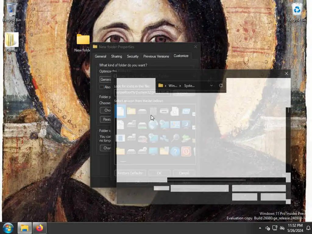Choose the text document icon in second row

(120, 125)
